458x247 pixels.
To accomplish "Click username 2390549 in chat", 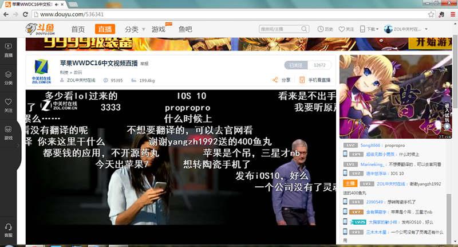I will [374, 202].
